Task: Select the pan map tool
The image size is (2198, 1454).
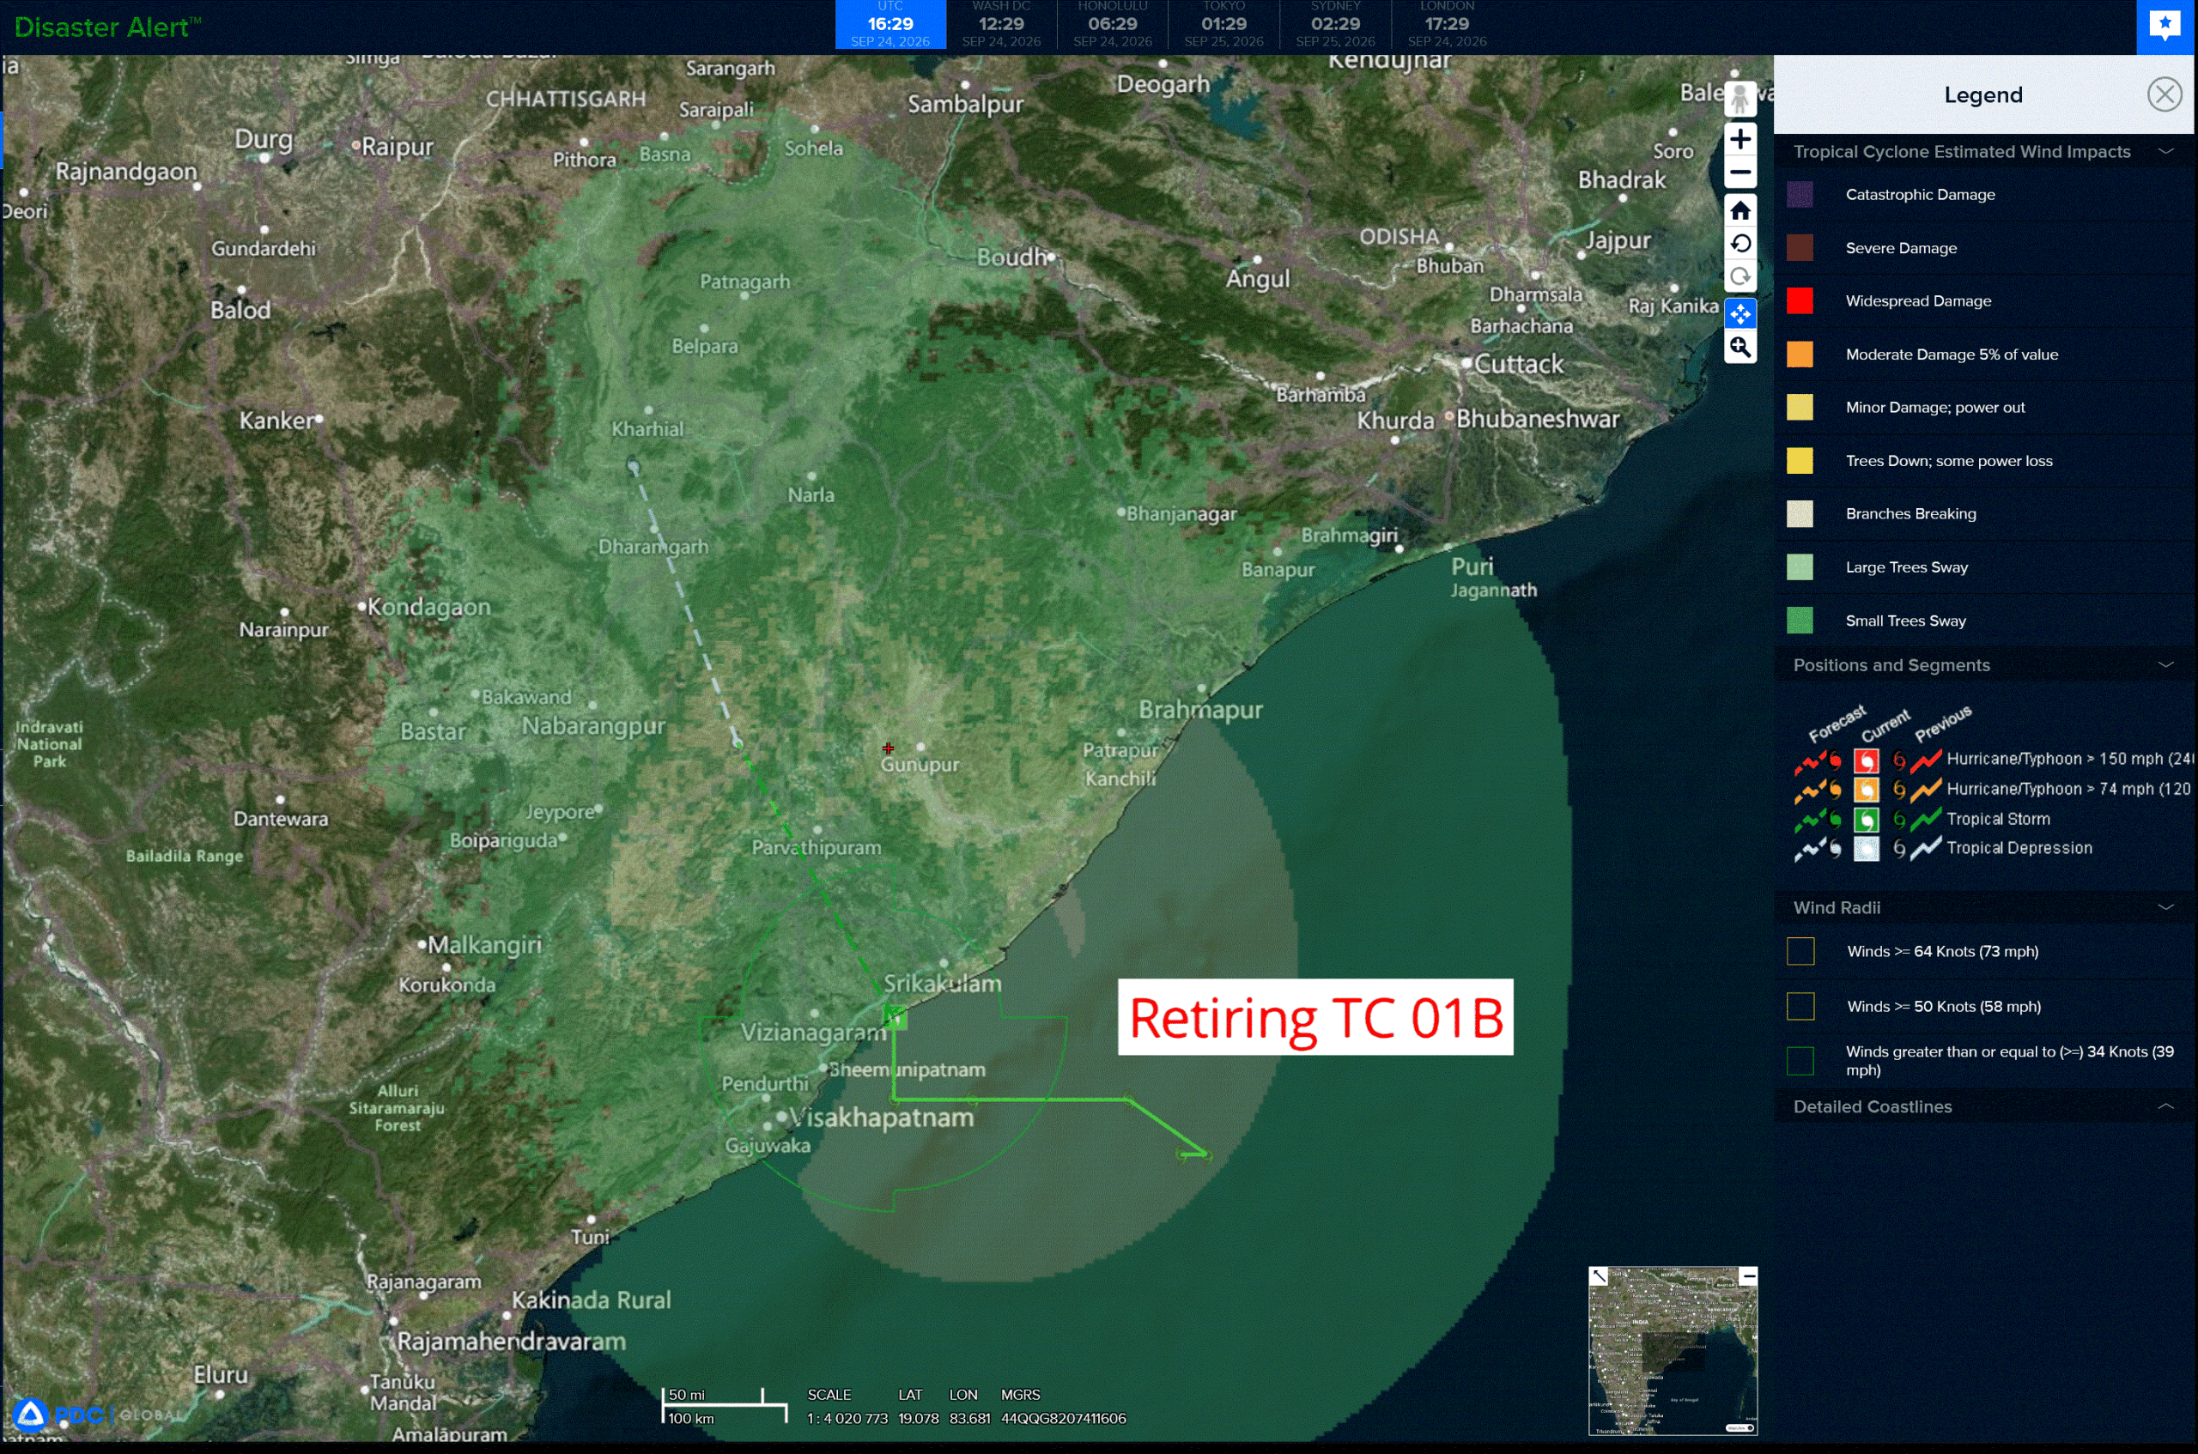Action: point(1740,314)
